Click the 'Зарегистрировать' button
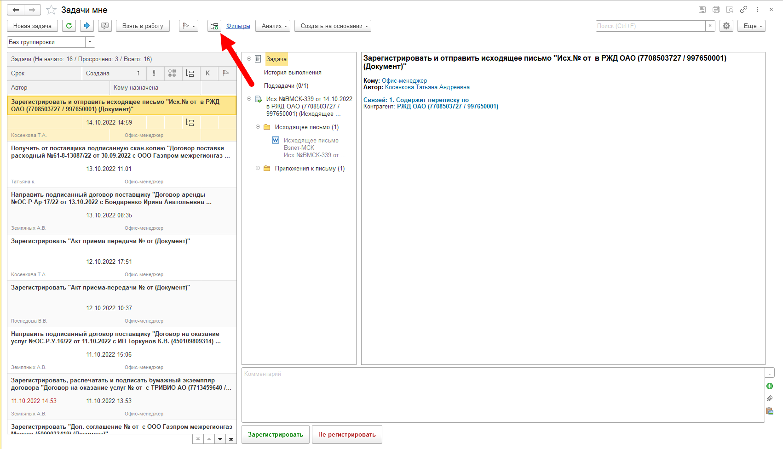 276,434
